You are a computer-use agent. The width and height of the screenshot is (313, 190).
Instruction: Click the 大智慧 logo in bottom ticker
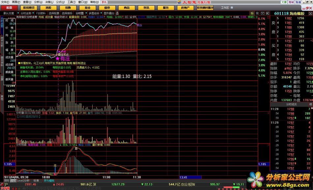point(5,188)
